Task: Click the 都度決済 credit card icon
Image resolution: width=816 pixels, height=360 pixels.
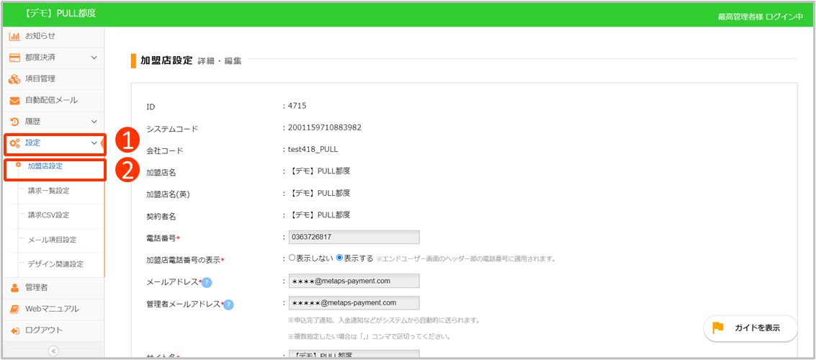Action: coord(14,58)
